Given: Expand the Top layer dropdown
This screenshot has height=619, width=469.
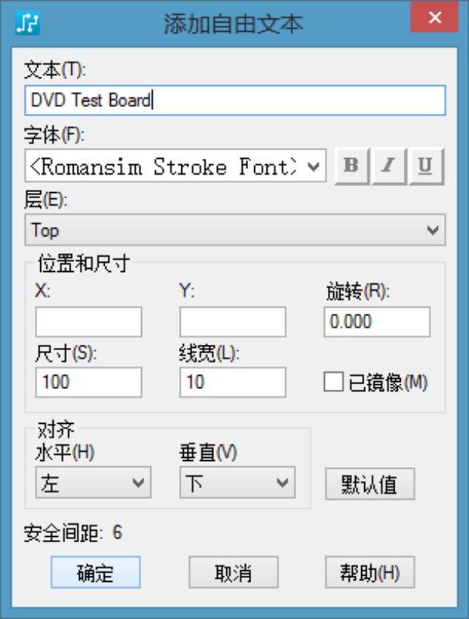Looking at the screenshot, I should [x=235, y=229].
